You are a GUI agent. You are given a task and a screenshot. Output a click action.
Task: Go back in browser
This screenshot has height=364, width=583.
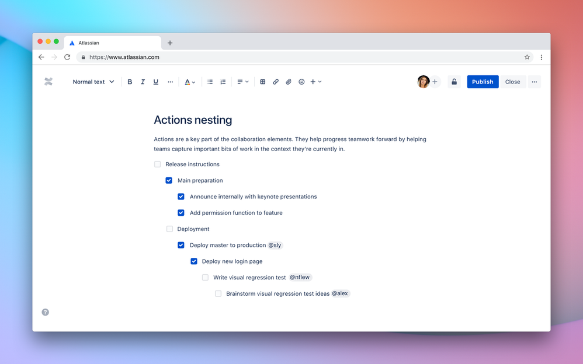[41, 57]
